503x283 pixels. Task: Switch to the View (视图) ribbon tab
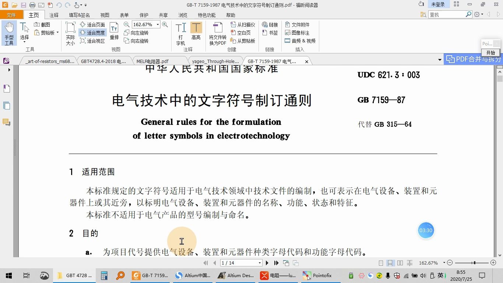(x=105, y=15)
